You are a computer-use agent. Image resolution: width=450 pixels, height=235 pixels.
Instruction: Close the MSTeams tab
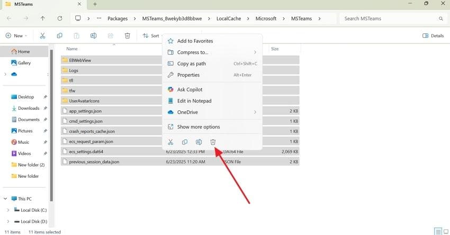coord(79,4)
